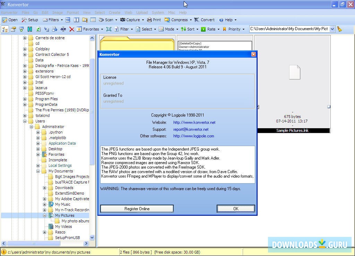Toggle the folder tree panel icon

pyautogui.click(x=5, y=29)
